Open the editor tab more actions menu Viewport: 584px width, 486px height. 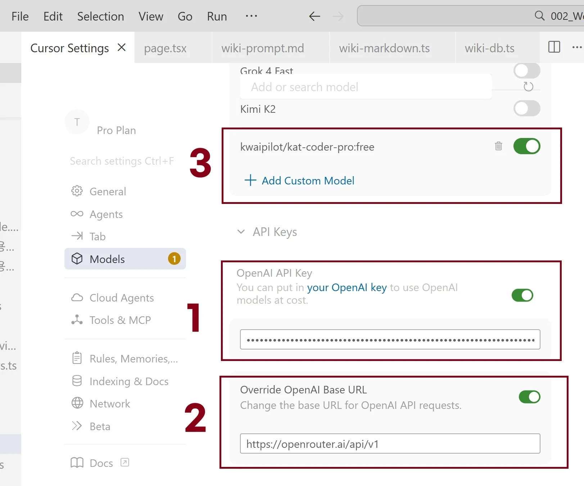(x=576, y=47)
